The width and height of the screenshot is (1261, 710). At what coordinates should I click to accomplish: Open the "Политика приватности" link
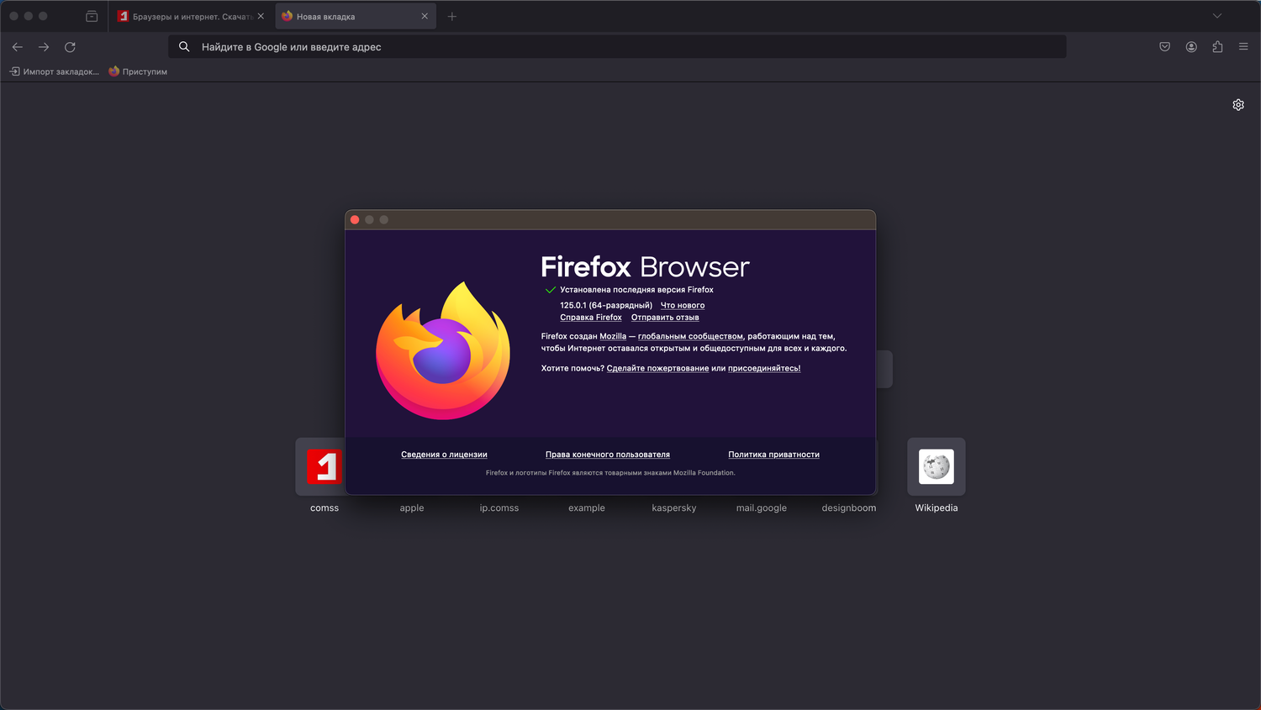(x=773, y=455)
